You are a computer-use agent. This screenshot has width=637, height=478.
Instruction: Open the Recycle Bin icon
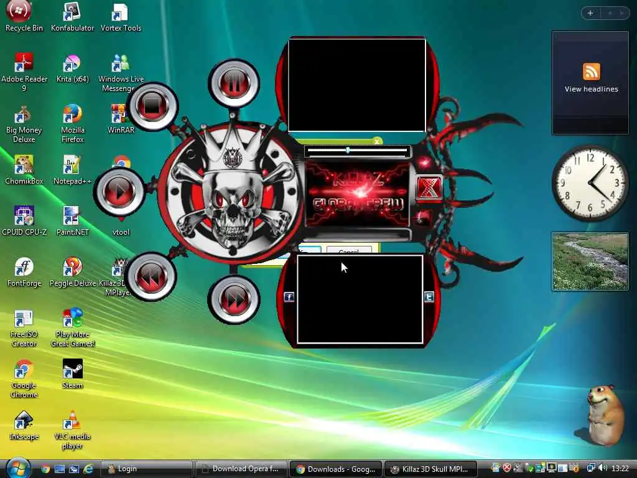click(x=24, y=16)
